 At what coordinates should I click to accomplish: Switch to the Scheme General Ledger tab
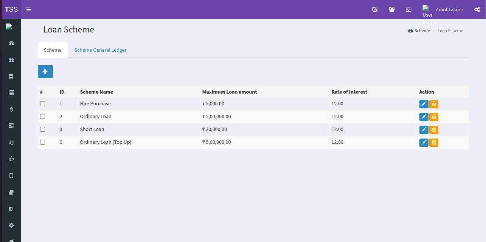coord(100,50)
